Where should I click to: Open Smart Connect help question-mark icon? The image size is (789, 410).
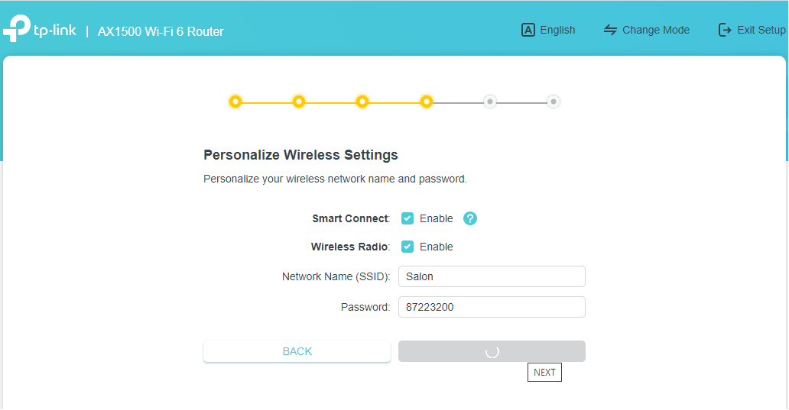click(470, 218)
